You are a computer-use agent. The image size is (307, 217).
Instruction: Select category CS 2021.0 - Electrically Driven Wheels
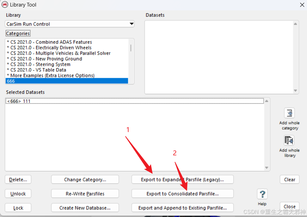(67, 48)
